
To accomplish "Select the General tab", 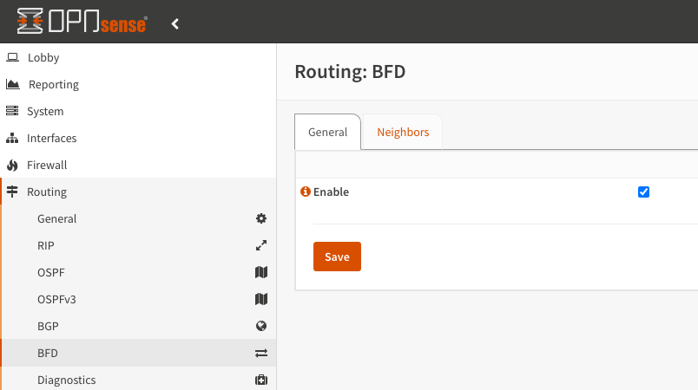I will tap(328, 133).
